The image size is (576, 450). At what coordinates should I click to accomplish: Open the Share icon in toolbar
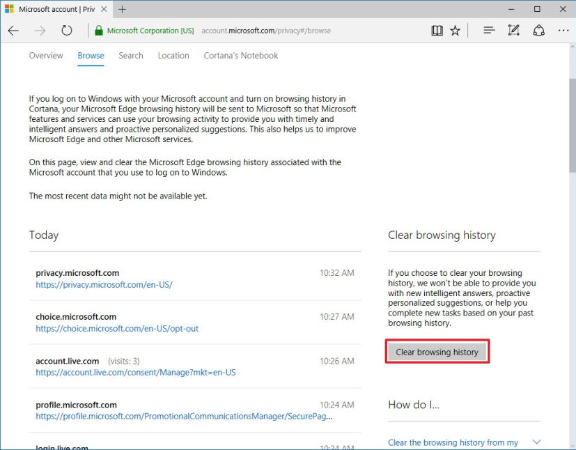click(538, 31)
